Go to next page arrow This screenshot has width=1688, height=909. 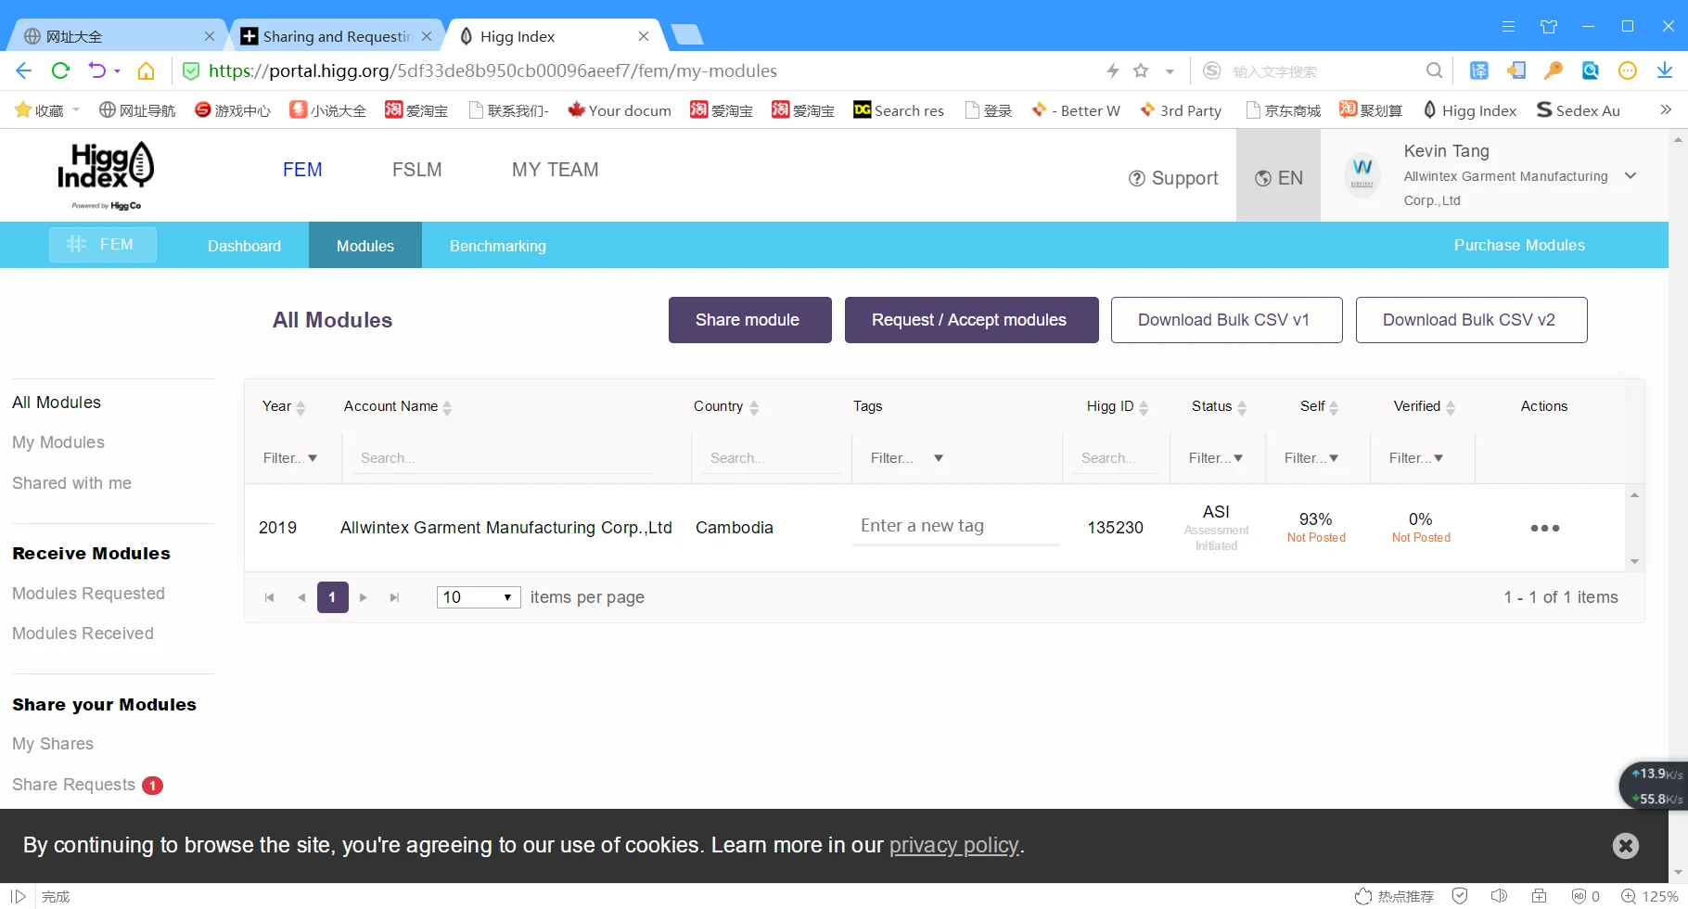click(x=364, y=597)
